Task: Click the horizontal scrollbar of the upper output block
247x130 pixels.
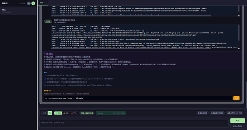Action: click(x=131, y=16)
